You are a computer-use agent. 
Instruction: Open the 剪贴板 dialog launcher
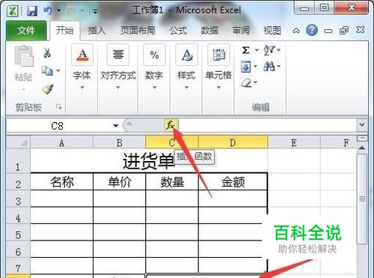pyautogui.click(x=59, y=107)
